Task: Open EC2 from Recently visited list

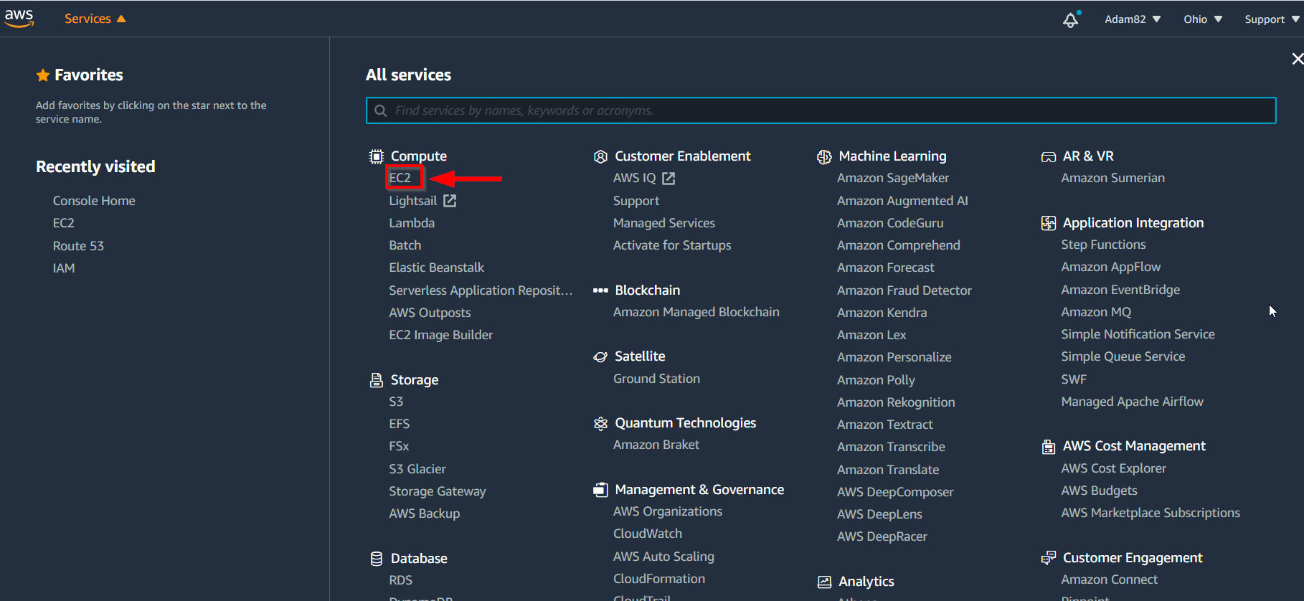Action: (64, 223)
